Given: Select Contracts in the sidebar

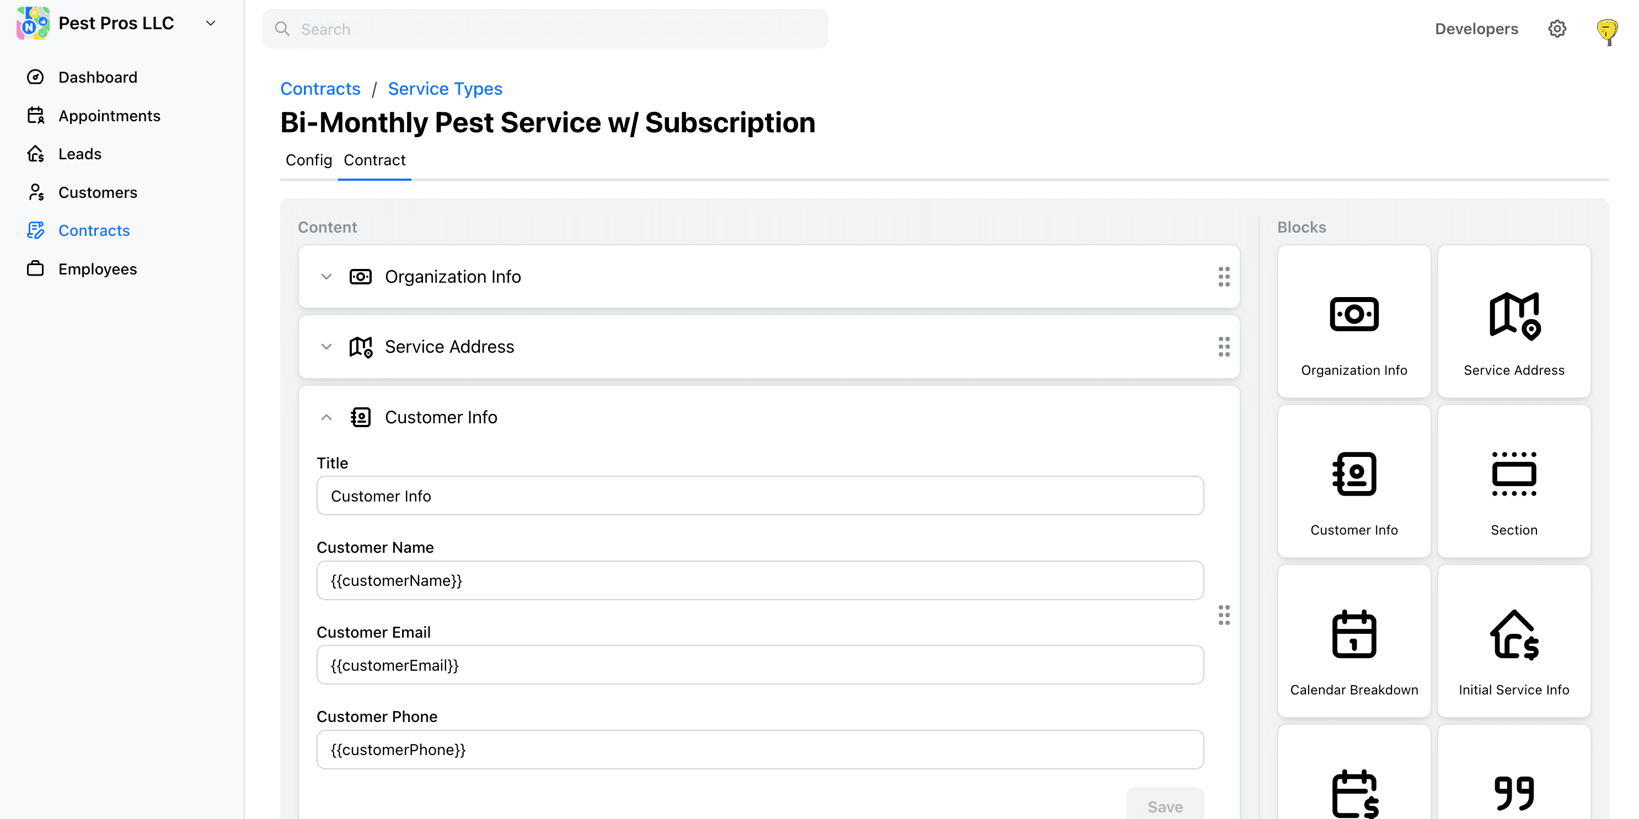Looking at the screenshot, I should point(94,230).
